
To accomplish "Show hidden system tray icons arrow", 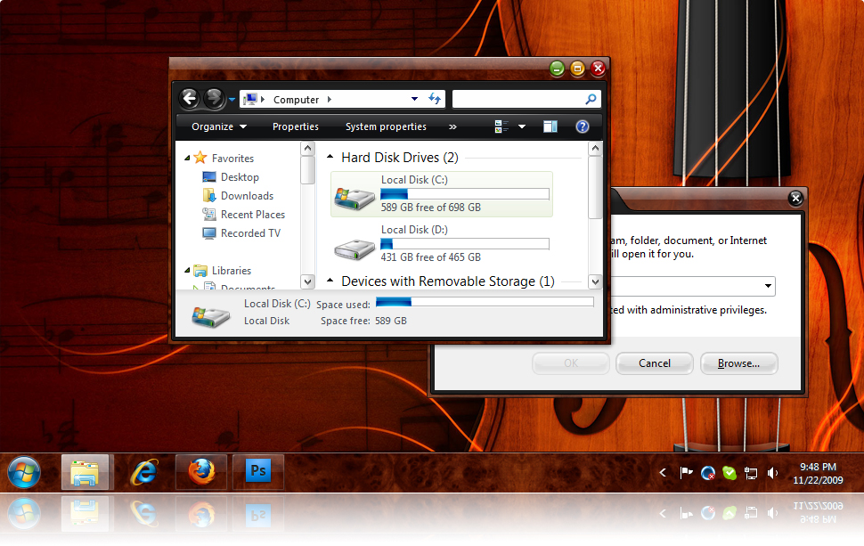I will point(663,473).
